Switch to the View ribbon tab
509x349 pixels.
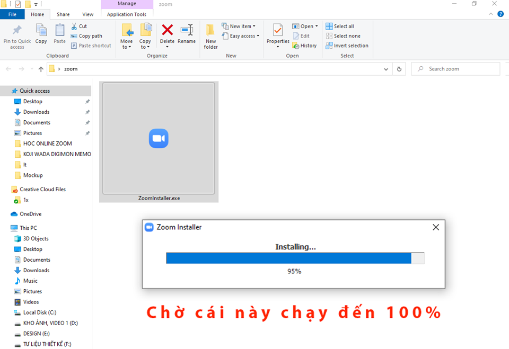tap(87, 14)
